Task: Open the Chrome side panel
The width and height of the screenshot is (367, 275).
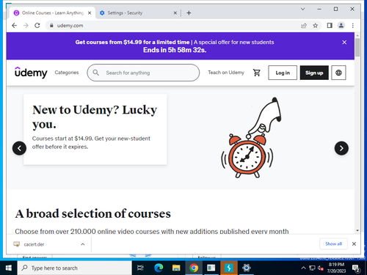Action: [x=330, y=26]
